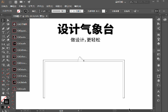Viewport: 168px width, 112px height.
Task: Select the Paintbrush tool
Action: 8,36
